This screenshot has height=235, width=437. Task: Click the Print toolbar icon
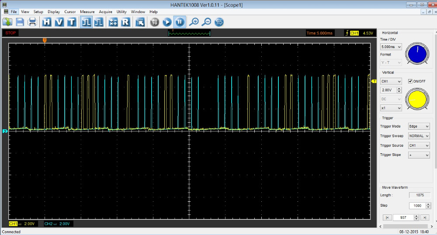(x=32, y=22)
